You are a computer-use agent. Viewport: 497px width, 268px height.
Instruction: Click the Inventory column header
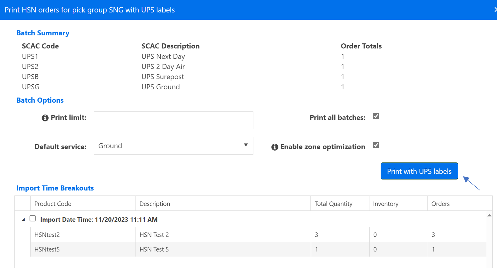click(386, 204)
